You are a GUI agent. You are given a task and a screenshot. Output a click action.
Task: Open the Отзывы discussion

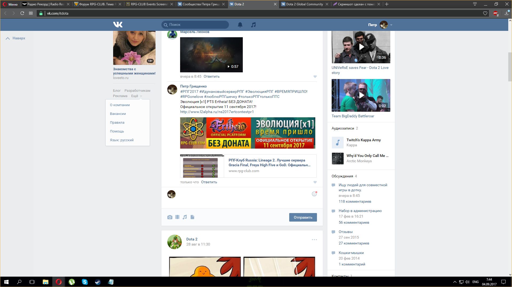point(346,232)
